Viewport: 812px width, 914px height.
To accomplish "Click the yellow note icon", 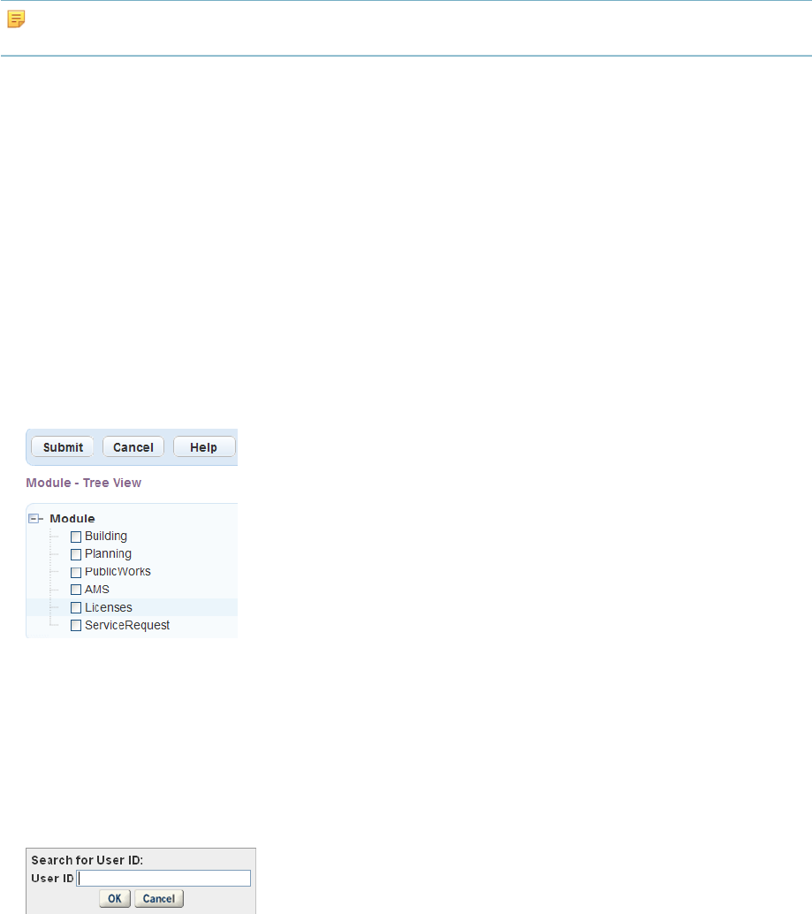I will click(16, 19).
